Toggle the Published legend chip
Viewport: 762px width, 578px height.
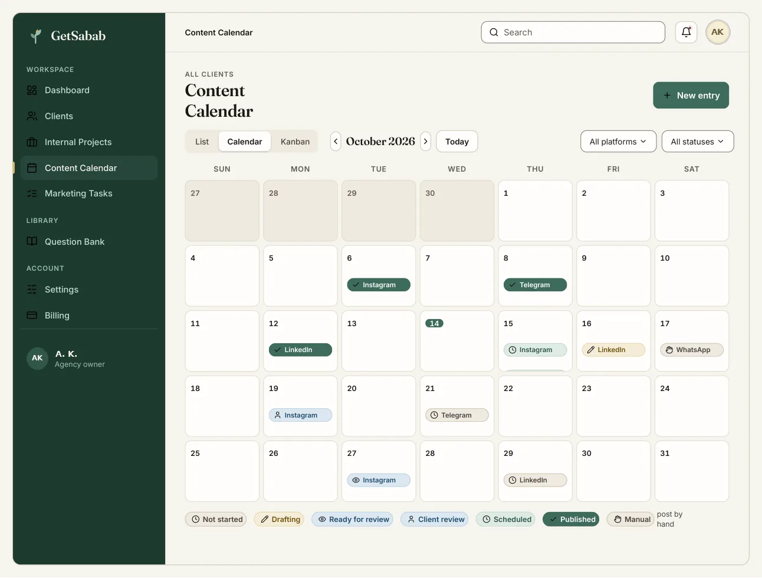click(x=571, y=520)
